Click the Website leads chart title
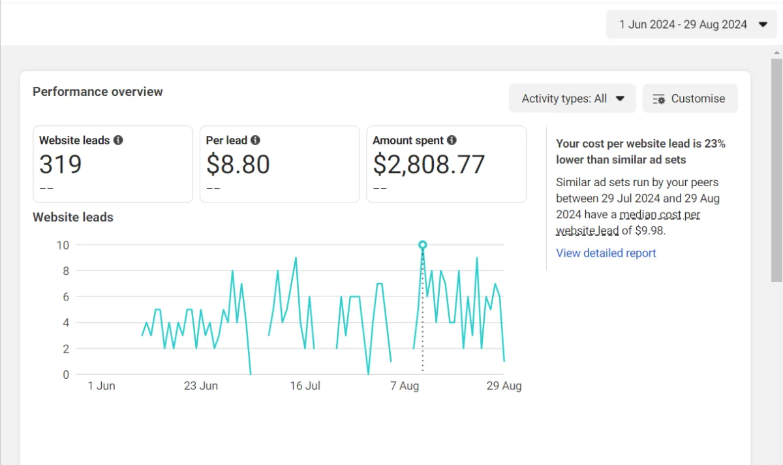This screenshot has width=783, height=465. [x=73, y=217]
